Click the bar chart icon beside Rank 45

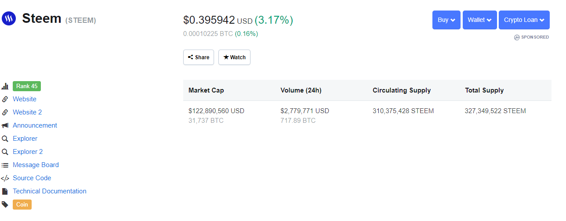[x=5, y=86]
